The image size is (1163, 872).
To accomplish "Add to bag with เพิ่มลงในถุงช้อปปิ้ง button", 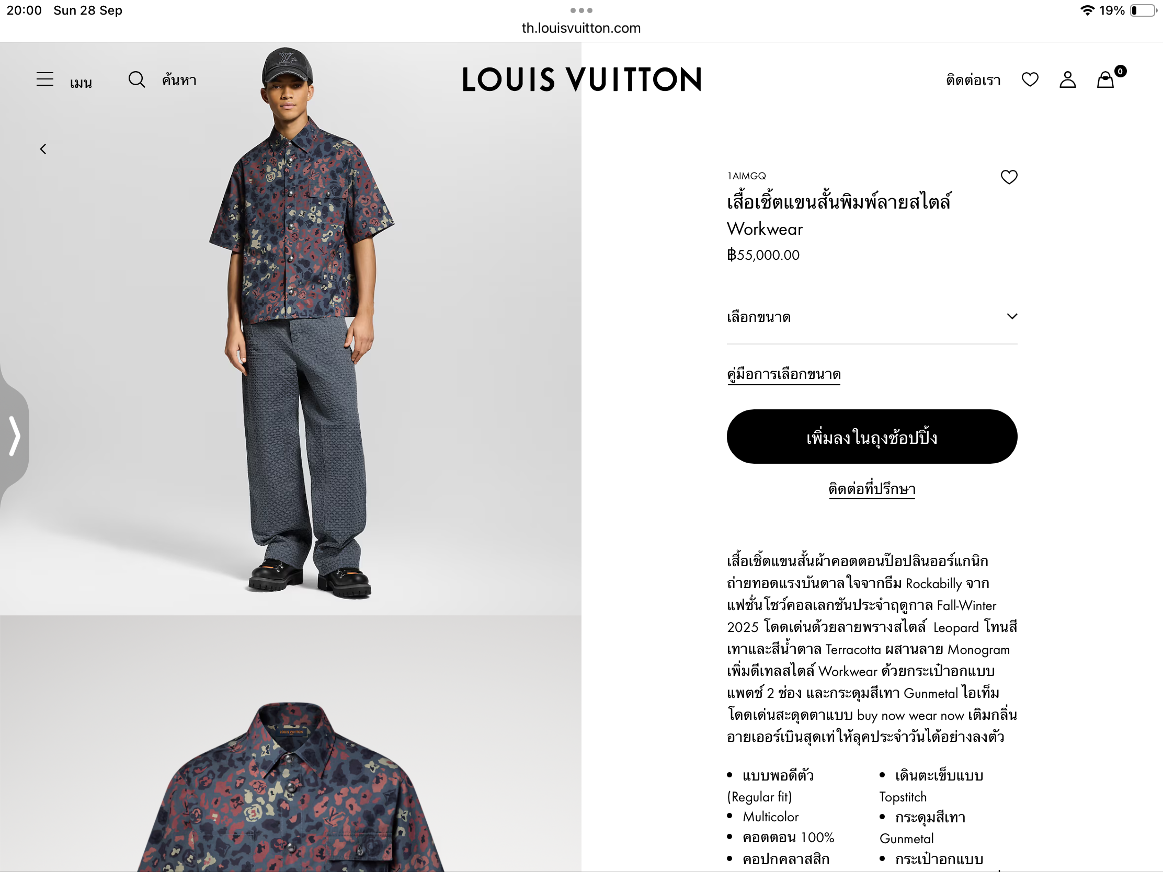I will click(x=872, y=437).
